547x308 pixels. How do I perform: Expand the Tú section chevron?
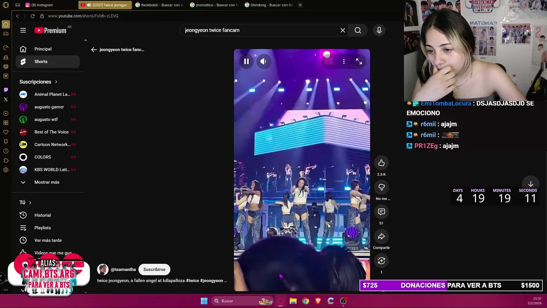[x=30, y=202]
